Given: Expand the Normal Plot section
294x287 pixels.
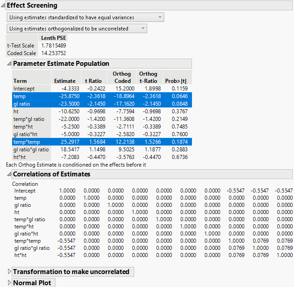Looking at the screenshot, I should pos(10,283).
